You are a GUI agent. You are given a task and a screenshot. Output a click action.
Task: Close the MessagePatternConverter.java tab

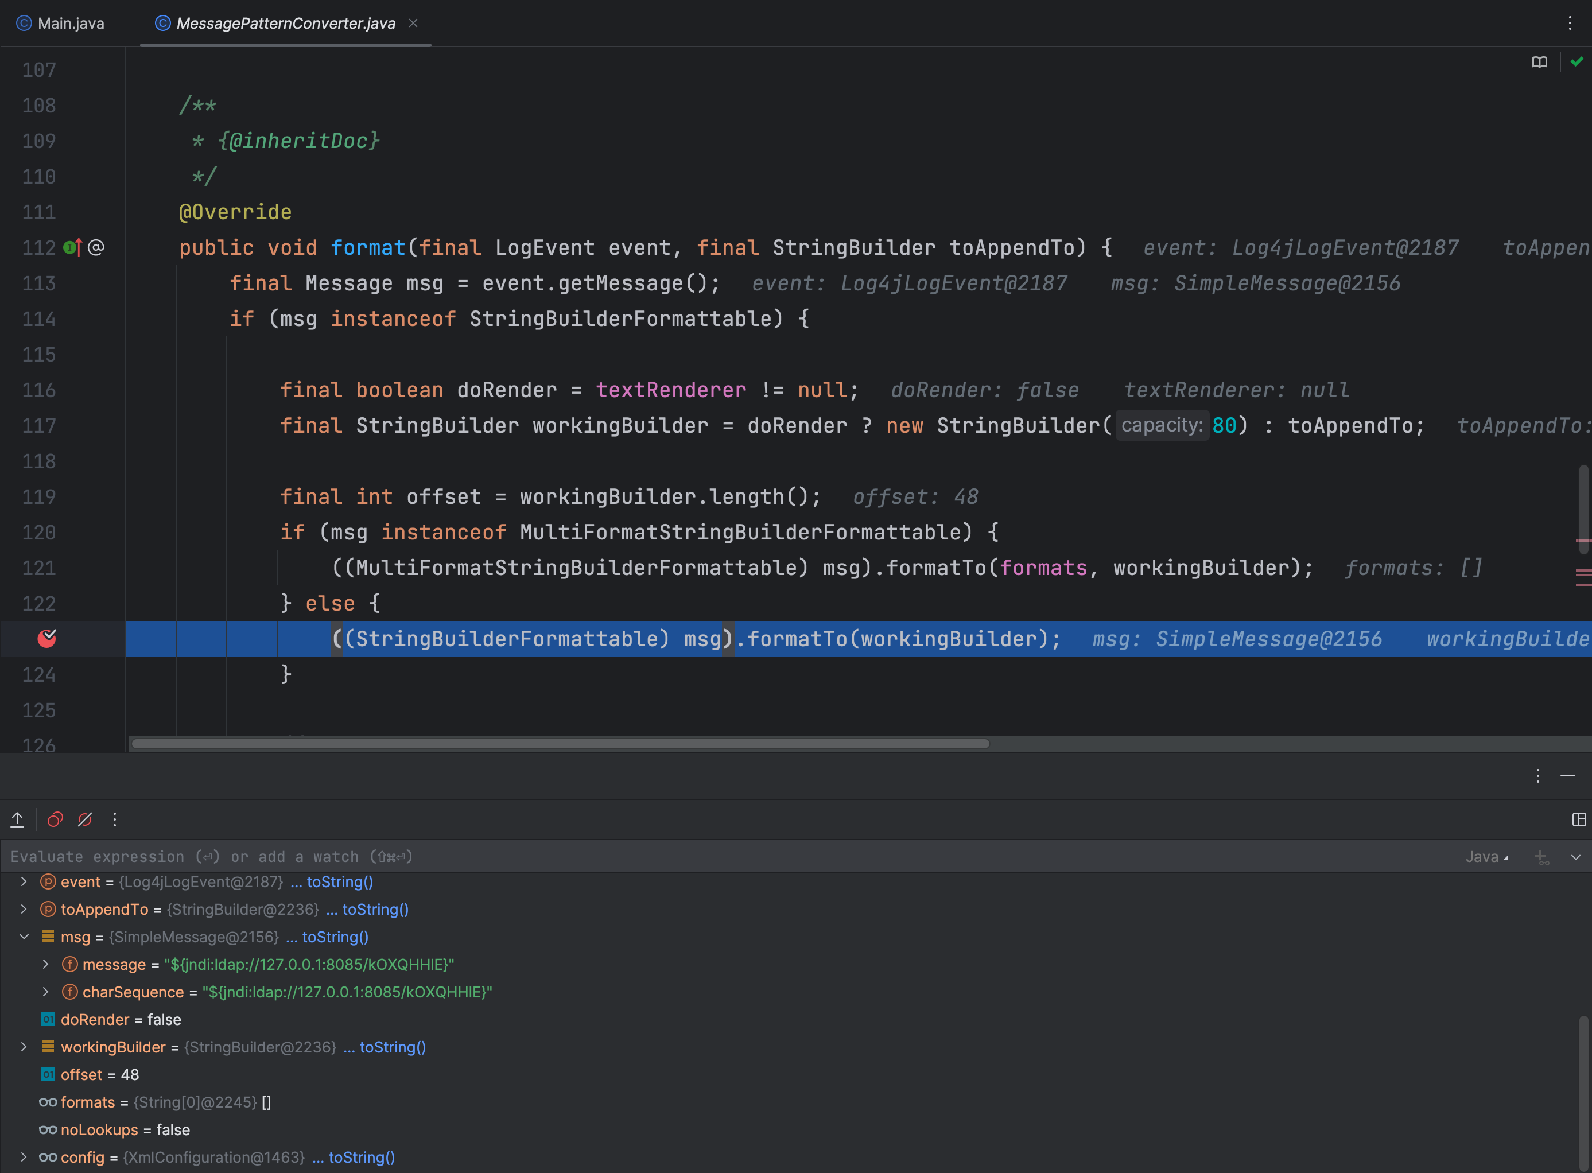point(413,23)
